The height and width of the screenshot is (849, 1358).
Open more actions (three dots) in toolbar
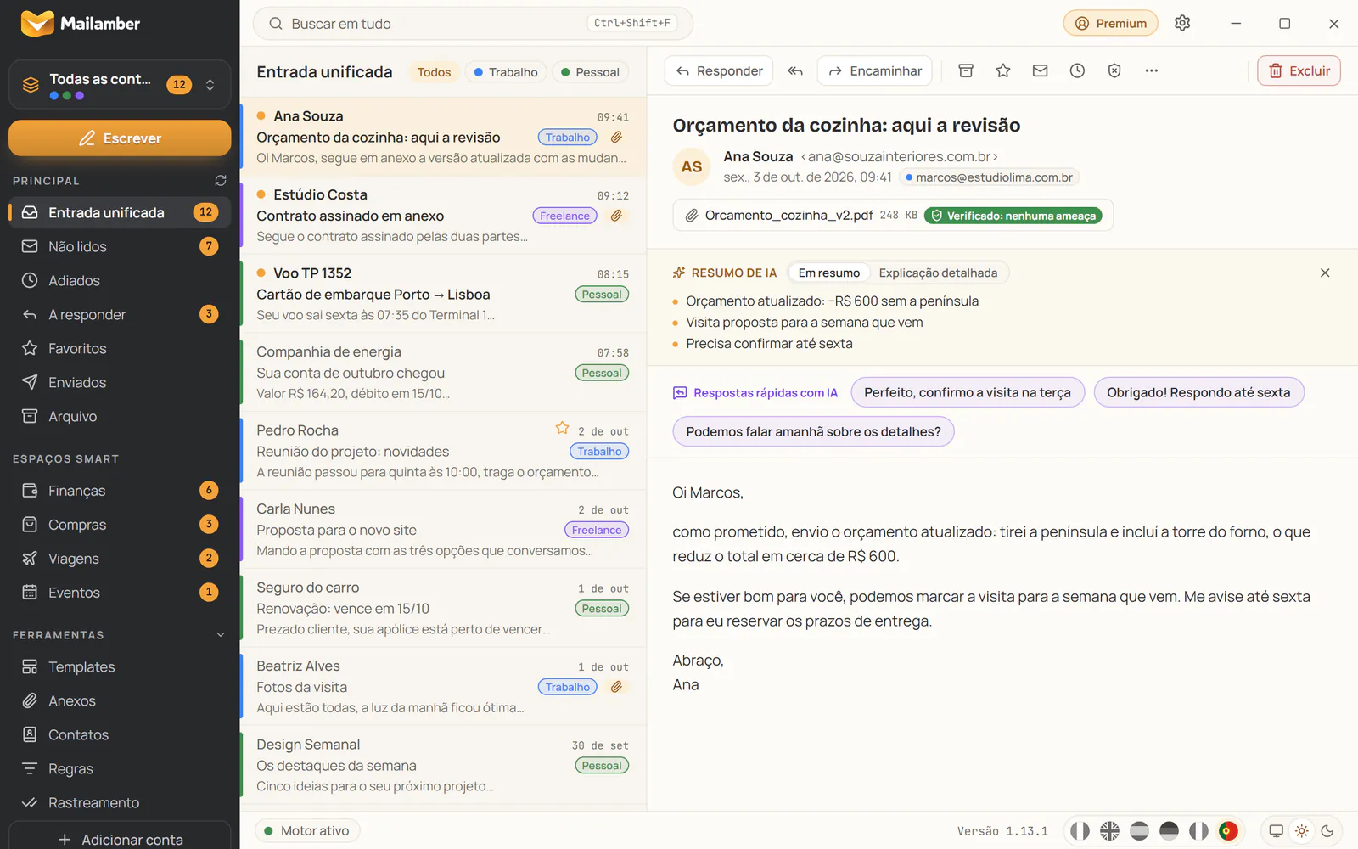coord(1152,70)
